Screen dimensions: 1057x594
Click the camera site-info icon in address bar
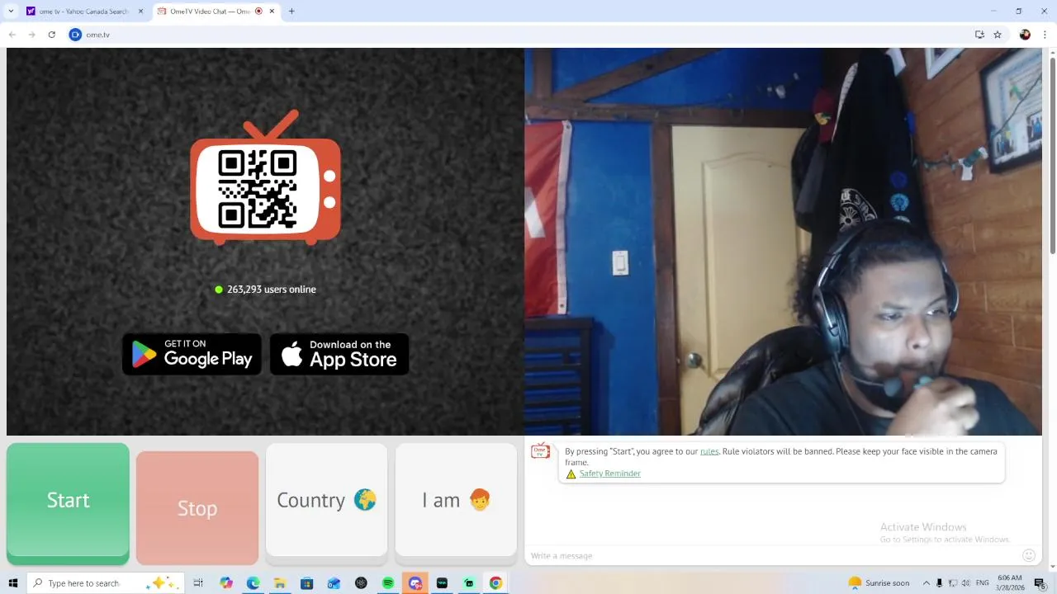pyautogui.click(x=75, y=35)
